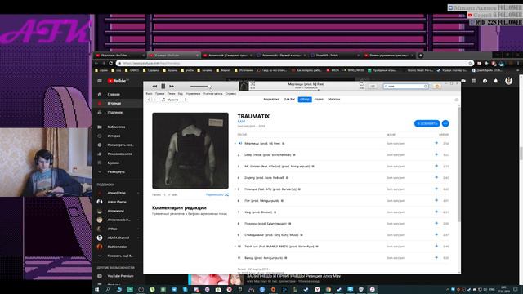Open the artist link under TRAUMATIX
Screen dimensions: 523x294
pos(241,122)
